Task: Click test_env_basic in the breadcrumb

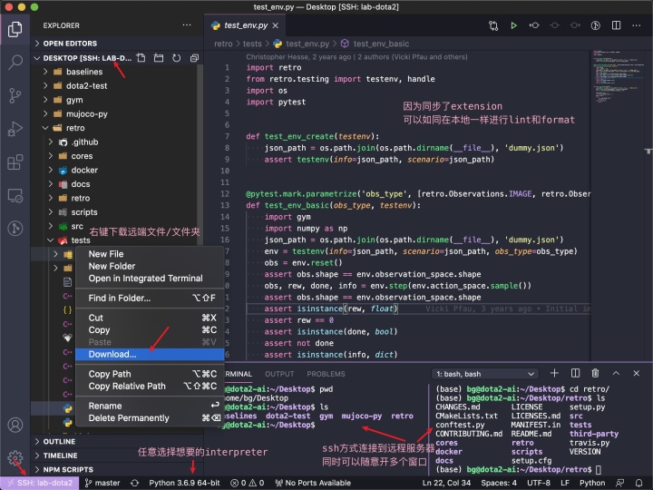Action: coord(381,44)
